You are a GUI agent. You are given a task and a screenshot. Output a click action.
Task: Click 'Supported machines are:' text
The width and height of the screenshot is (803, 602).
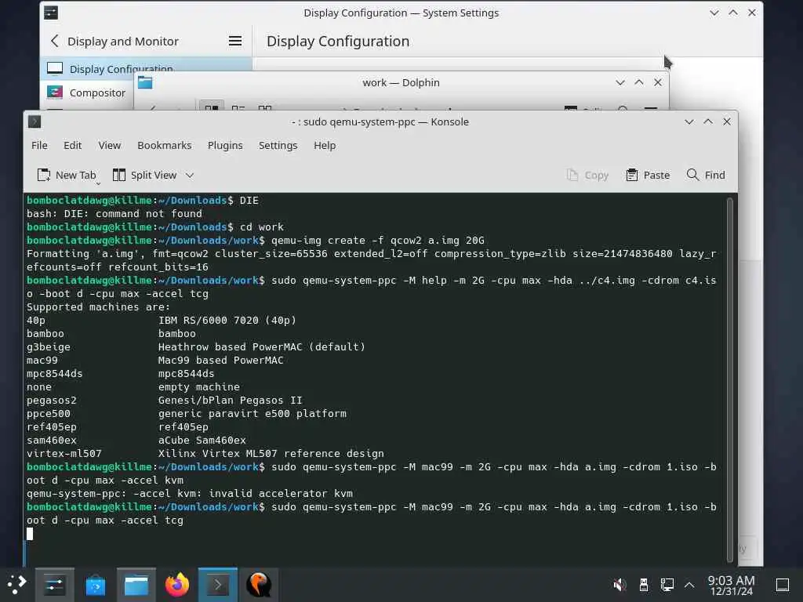pos(98,306)
